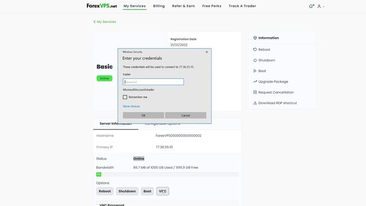Image resolution: width=366 pixels, height=206 pixels.
Task: Open the Refer & Earn menu item
Action: coord(184,6)
